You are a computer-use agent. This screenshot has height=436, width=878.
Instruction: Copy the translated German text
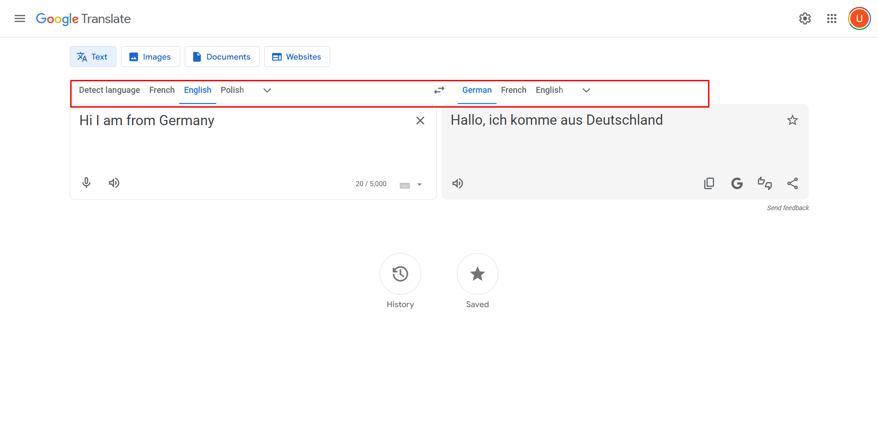click(709, 183)
